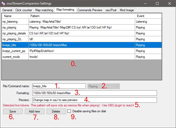Select the Map formating tab
This screenshot has height=128, width=176.
coord(65,10)
